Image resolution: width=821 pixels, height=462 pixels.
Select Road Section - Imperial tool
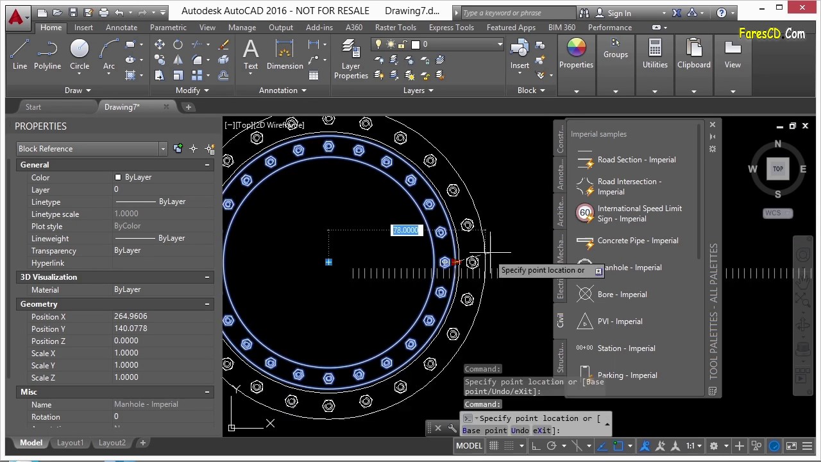[627, 160]
